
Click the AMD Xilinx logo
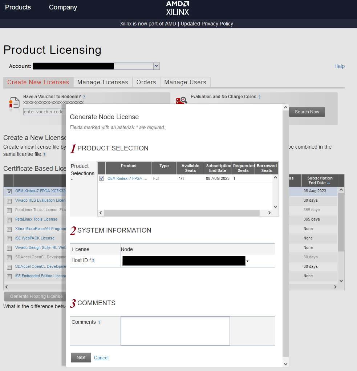pyautogui.click(x=178, y=8)
